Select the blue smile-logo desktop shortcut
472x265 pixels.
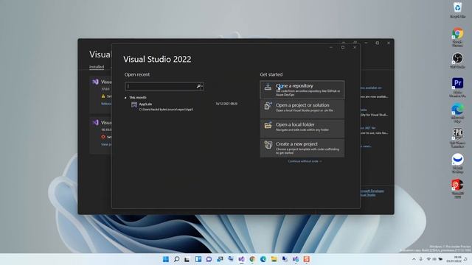click(457, 163)
